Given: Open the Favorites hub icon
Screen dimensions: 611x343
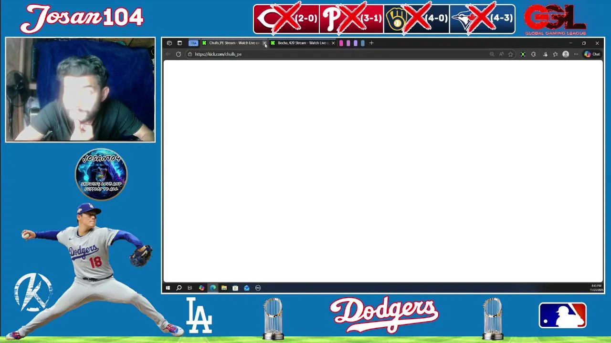Looking at the screenshot, I should pyautogui.click(x=555, y=54).
